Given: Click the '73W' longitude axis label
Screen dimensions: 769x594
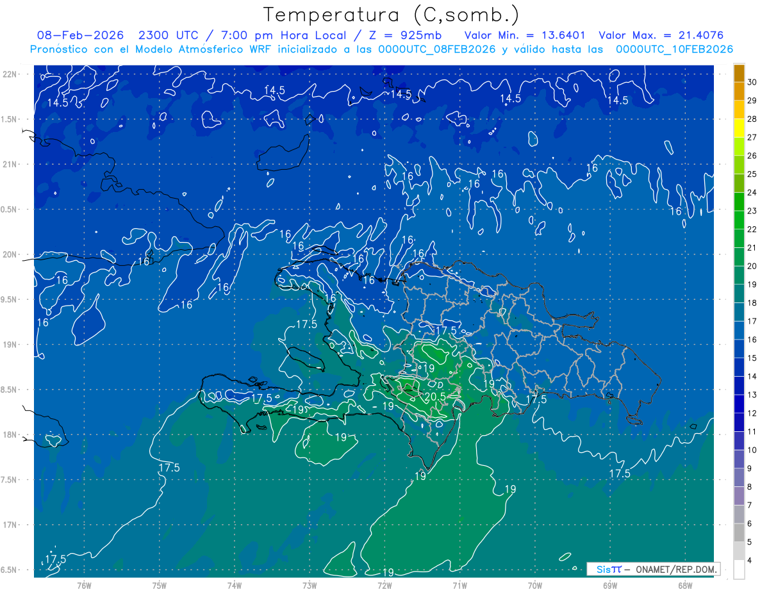Looking at the screenshot, I should click(x=310, y=586).
